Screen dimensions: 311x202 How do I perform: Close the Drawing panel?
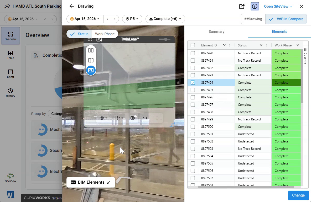[x=302, y=6]
